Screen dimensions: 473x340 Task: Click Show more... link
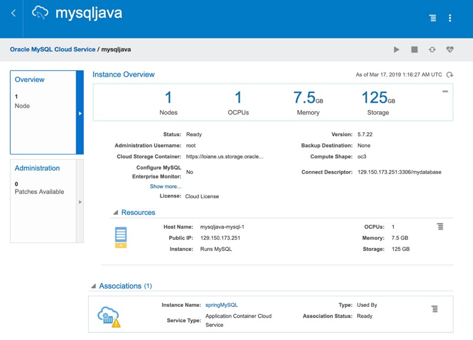pyautogui.click(x=166, y=187)
